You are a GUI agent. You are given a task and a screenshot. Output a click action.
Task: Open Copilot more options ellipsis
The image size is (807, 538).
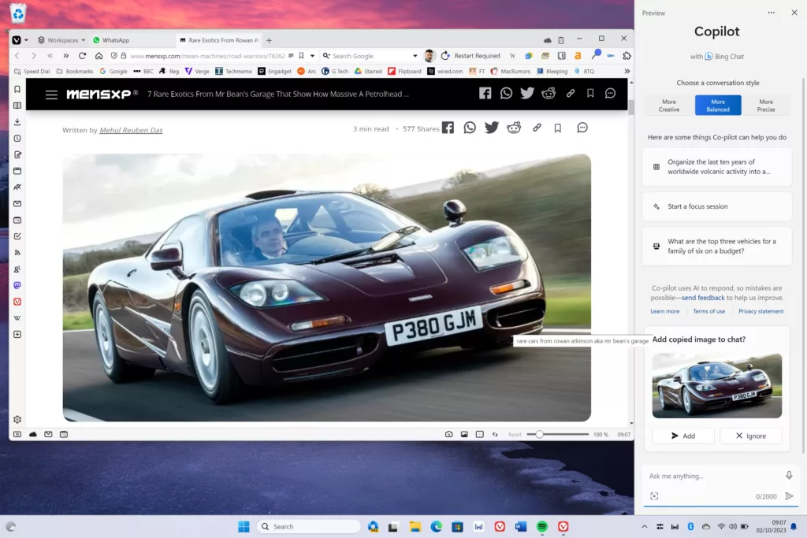pyautogui.click(x=771, y=13)
